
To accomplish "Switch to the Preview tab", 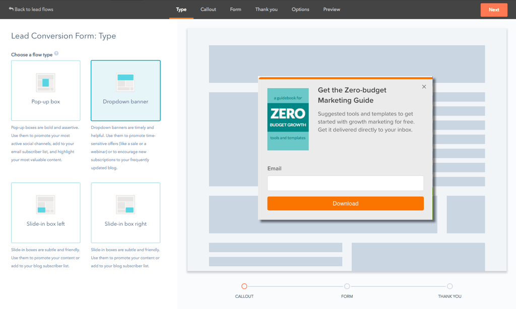I will point(332,9).
